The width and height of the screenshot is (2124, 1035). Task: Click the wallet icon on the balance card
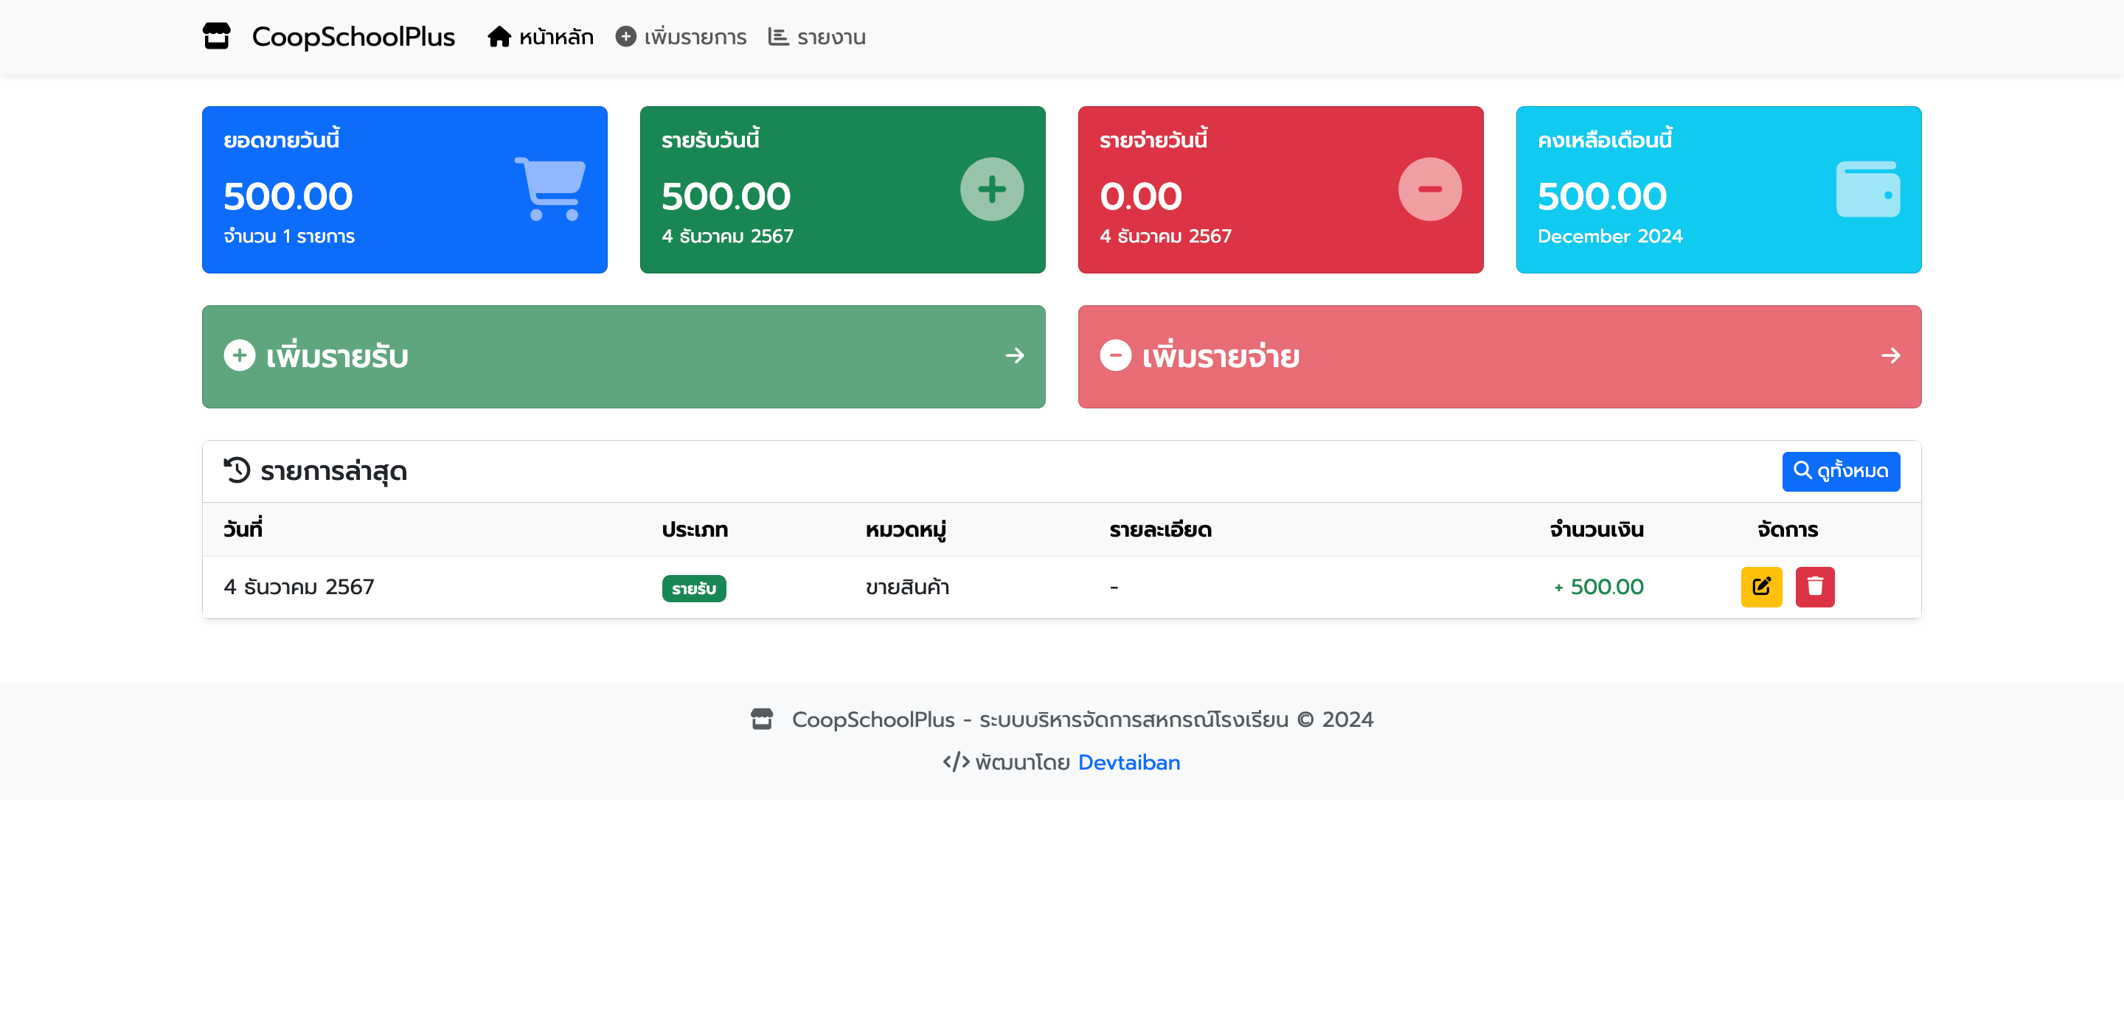point(1867,189)
